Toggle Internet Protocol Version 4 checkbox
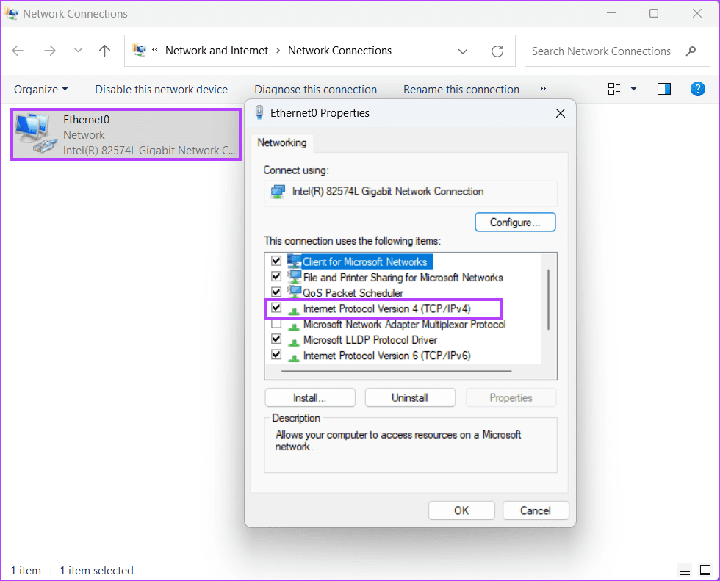The width and height of the screenshot is (720, 581). 276,308
